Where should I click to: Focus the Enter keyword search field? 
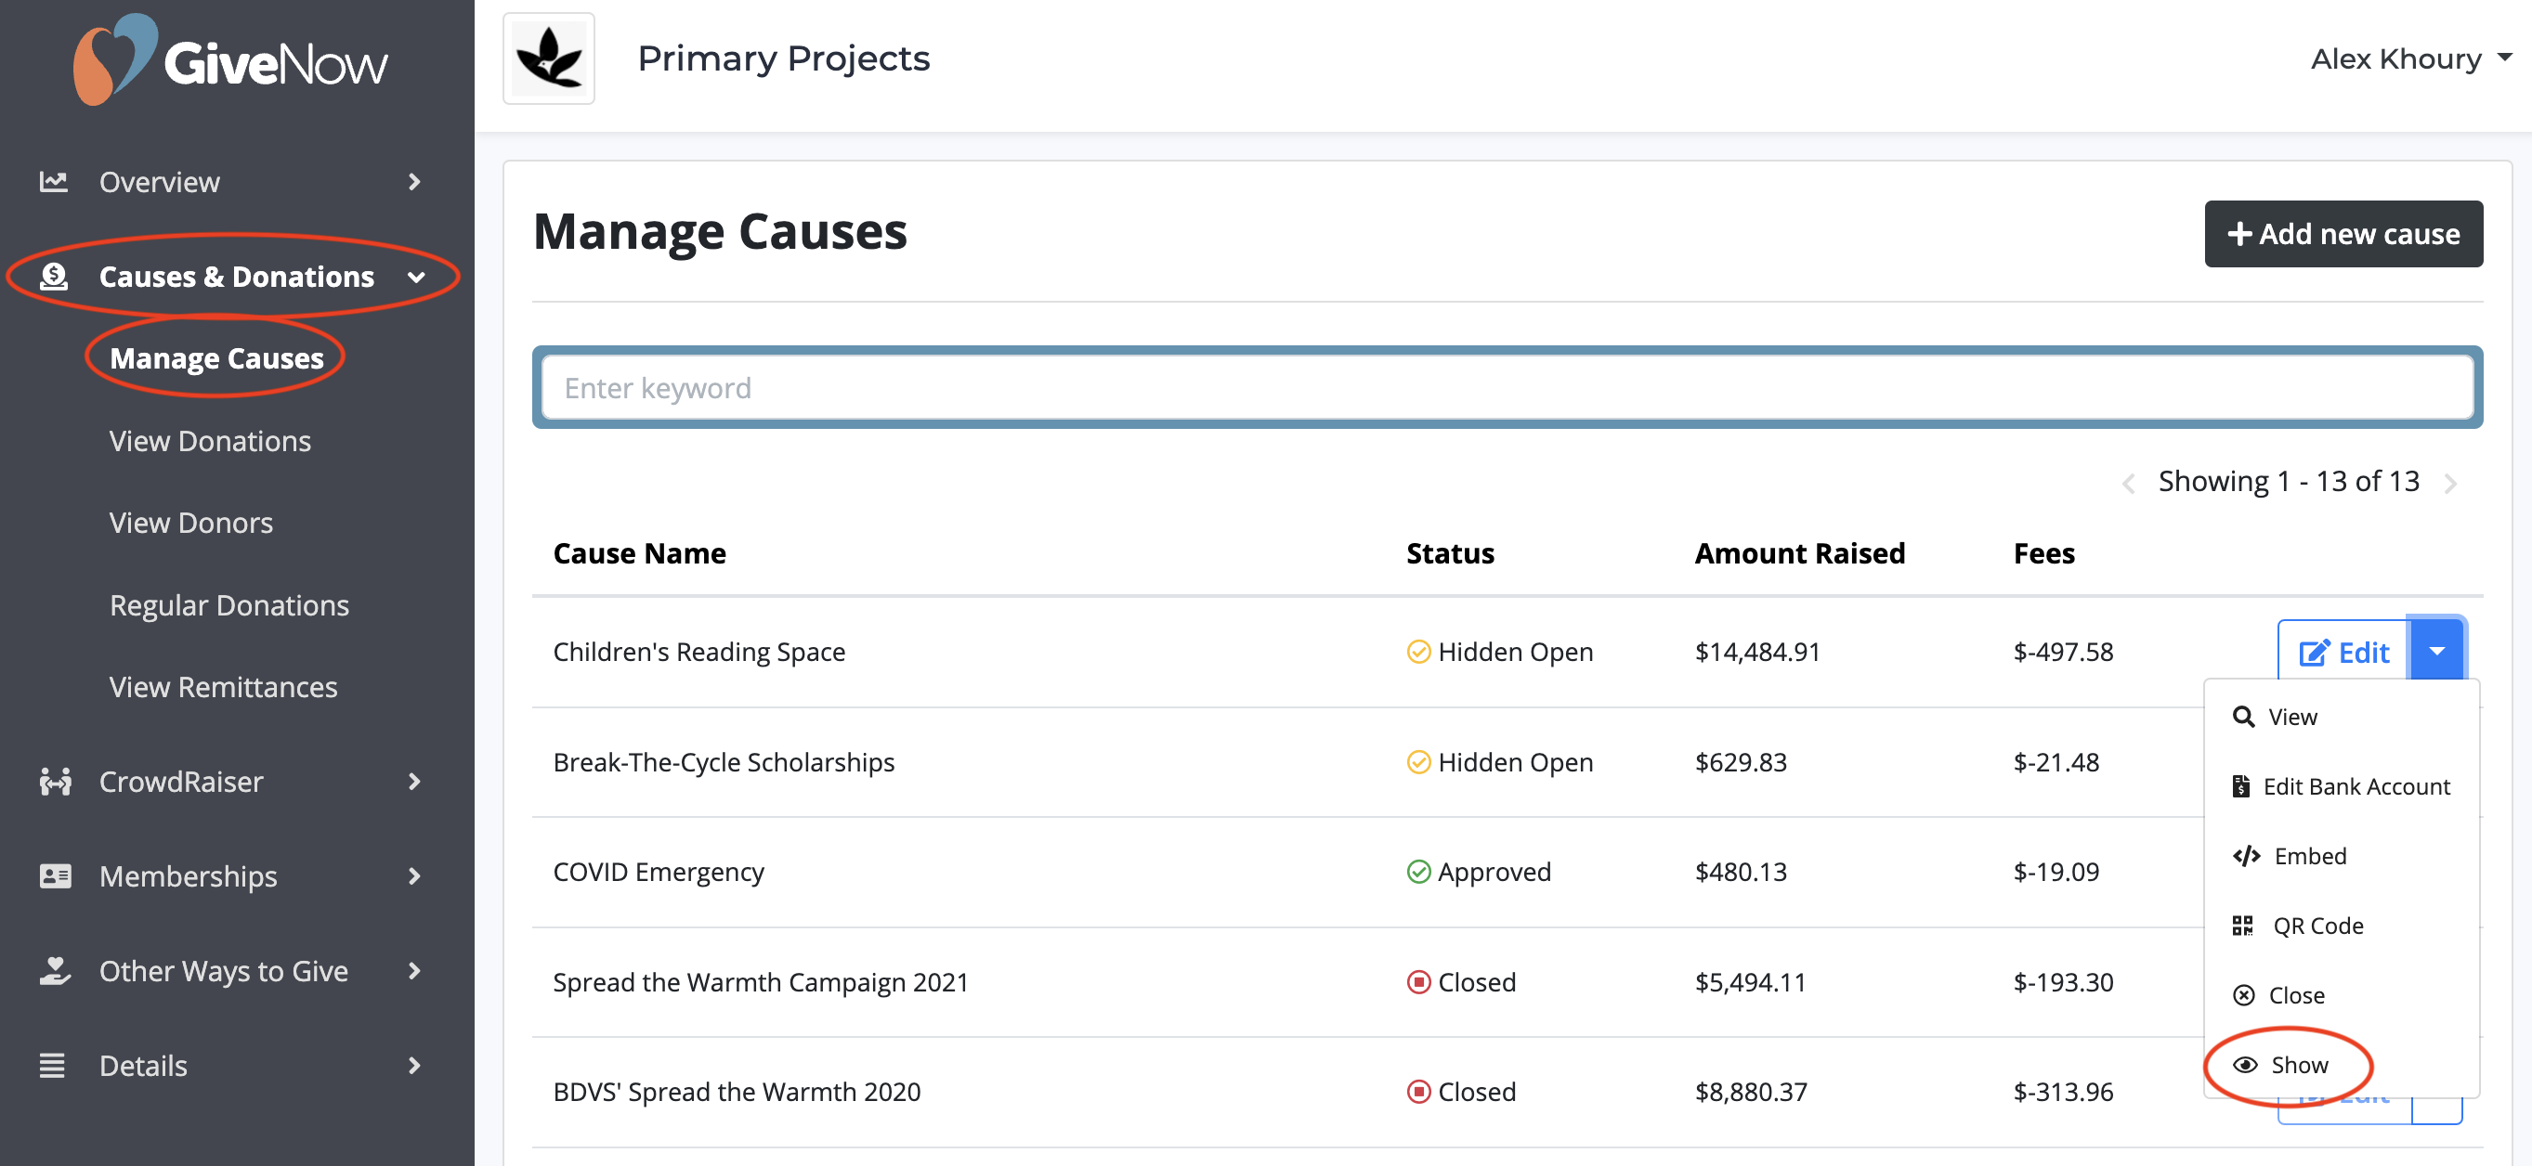pyautogui.click(x=1507, y=387)
